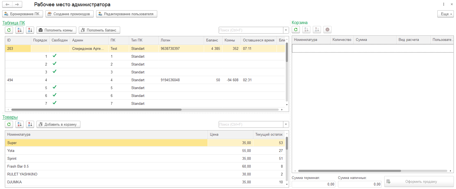Click login 9194536048 in the PC table
Image resolution: width=456 pixels, height=189 pixels.
pyautogui.click(x=170, y=80)
